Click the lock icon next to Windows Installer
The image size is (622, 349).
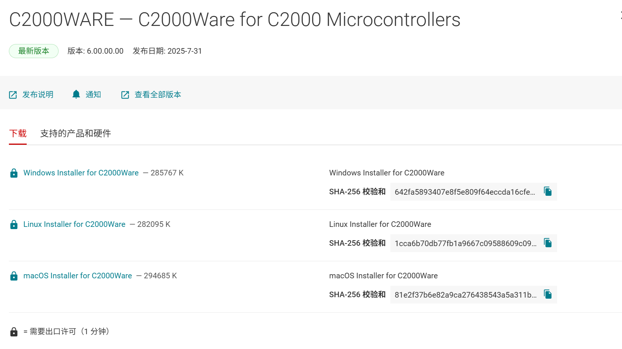pos(14,173)
